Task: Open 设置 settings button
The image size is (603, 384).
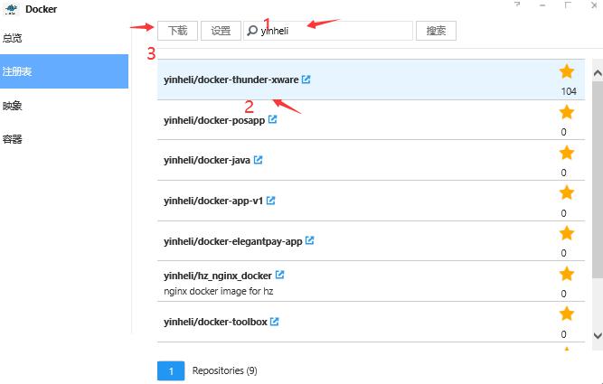Action: click(x=221, y=31)
